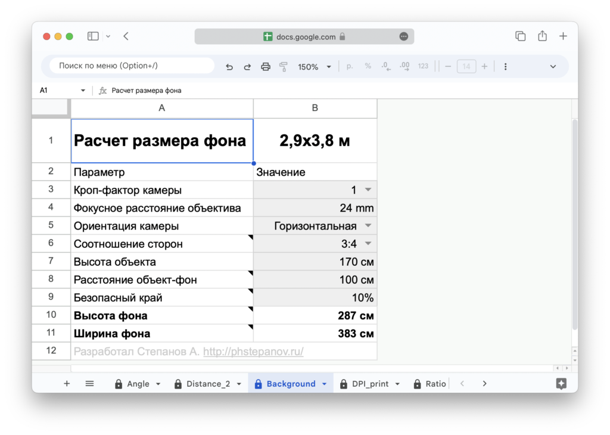Open the Angle tab dropdown arrow
610x435 pixels.
pyautogui.click(x=158, y=384)
